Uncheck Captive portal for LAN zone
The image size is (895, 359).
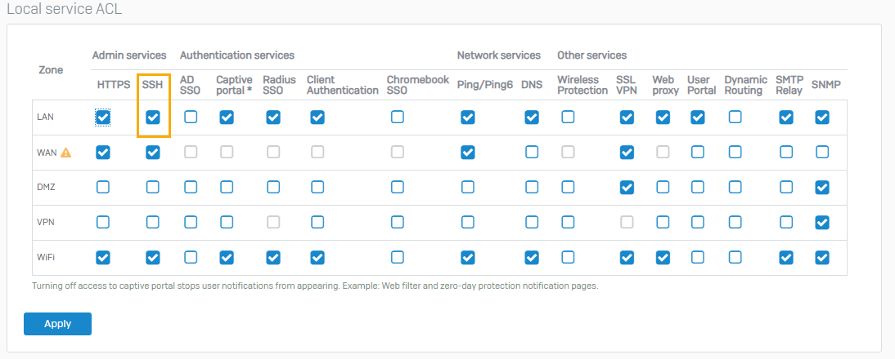[x=227, y=117]
